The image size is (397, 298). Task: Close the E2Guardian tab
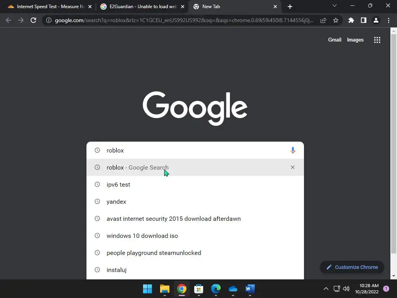pos(183,7)
